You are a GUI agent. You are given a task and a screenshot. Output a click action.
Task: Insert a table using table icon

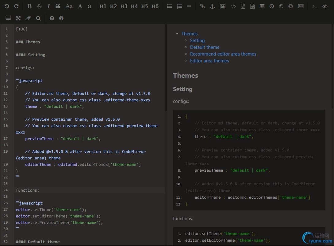pos(262,6)
